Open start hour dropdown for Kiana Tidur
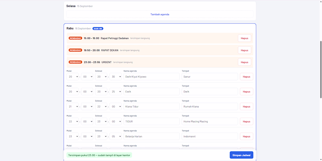This screenshot has height=161, width=322. click(x=73, y=106)
